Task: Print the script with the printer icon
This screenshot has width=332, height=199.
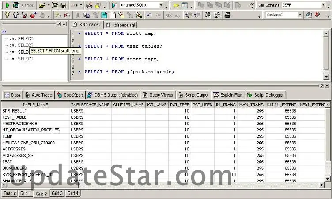Action: coord(228,15)
